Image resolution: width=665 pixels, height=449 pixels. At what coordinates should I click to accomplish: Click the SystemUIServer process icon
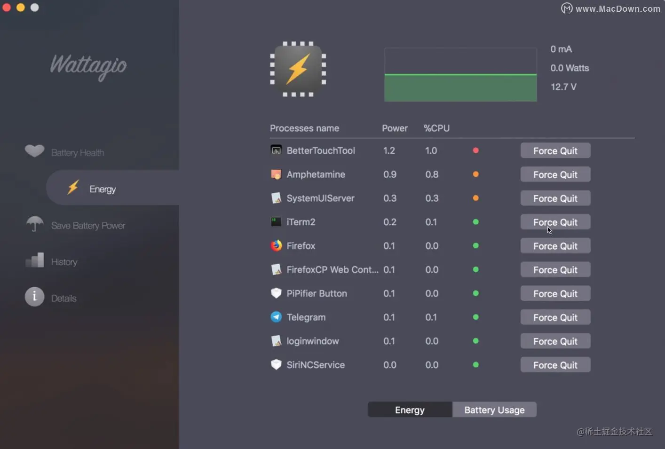276,198
